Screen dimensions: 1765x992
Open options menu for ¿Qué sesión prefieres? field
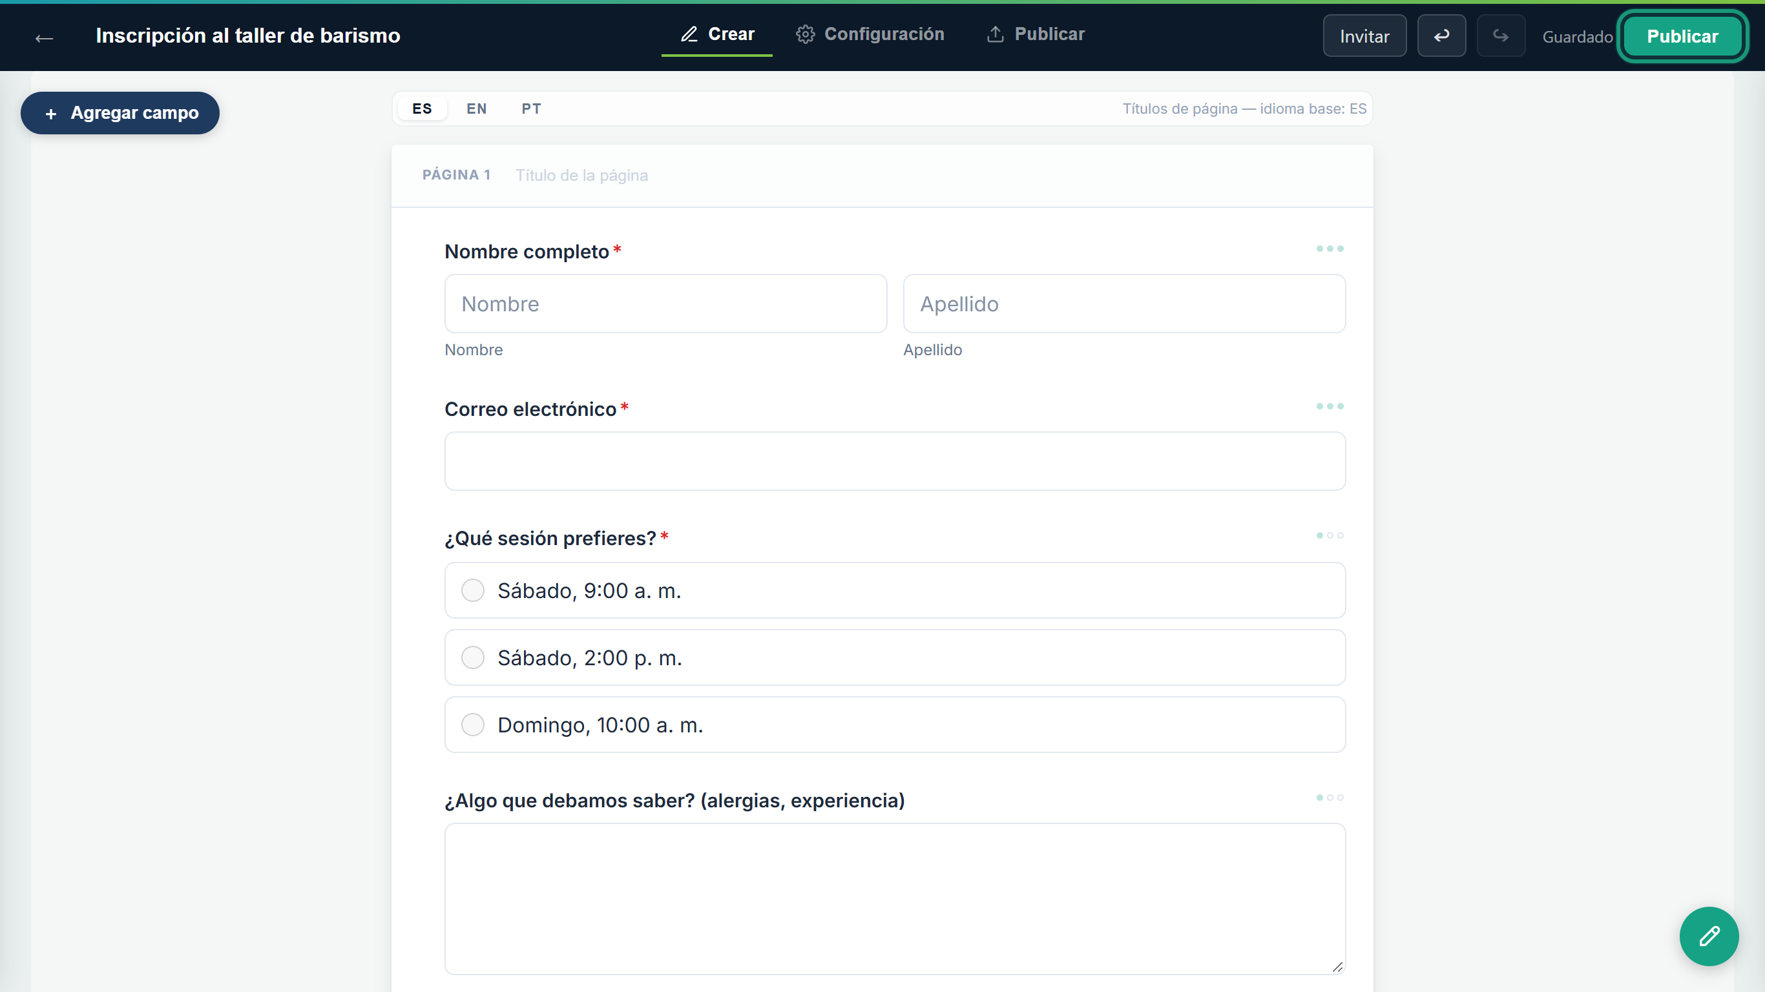[x=1329, y=535]
